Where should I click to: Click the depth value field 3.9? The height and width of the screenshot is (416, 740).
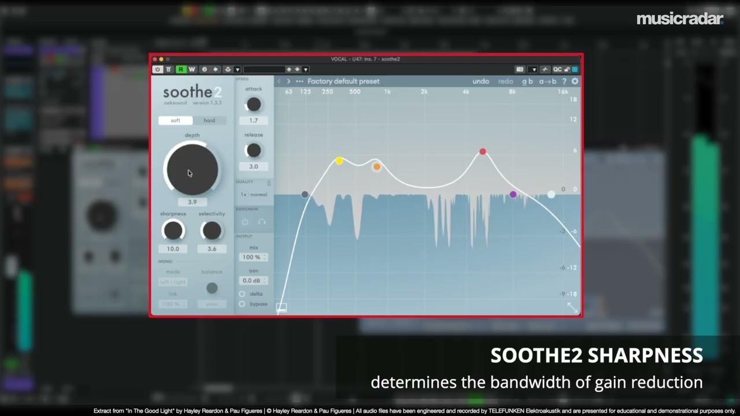coord(192,202)
